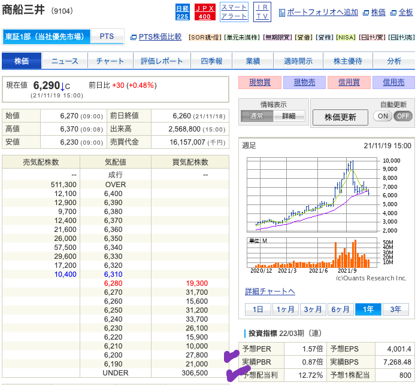Turn 自動更新 OFF

(x=403, y=116)
